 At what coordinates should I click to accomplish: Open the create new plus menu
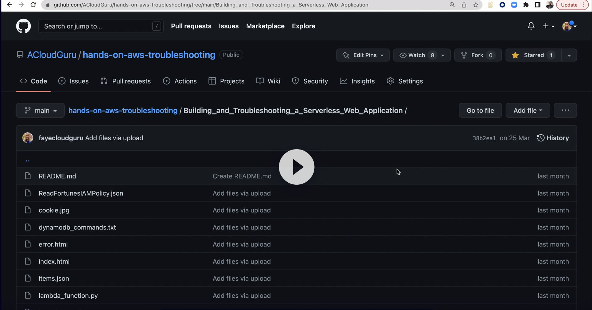point(549,26)
